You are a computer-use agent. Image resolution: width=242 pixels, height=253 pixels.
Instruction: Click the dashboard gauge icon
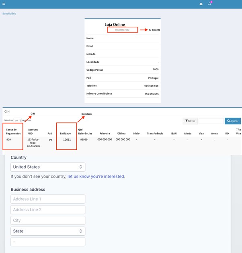[x=201, y=4]
